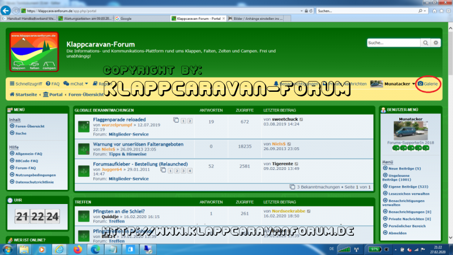
Task: Click the forum search magnifier icon
Action: [426, 43]
